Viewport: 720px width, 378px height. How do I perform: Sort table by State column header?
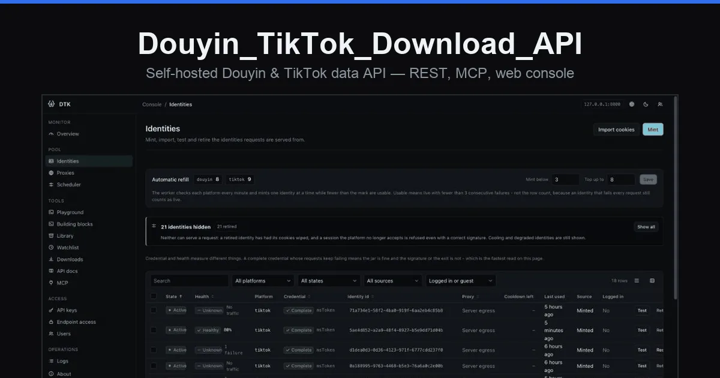click(175, 296)
